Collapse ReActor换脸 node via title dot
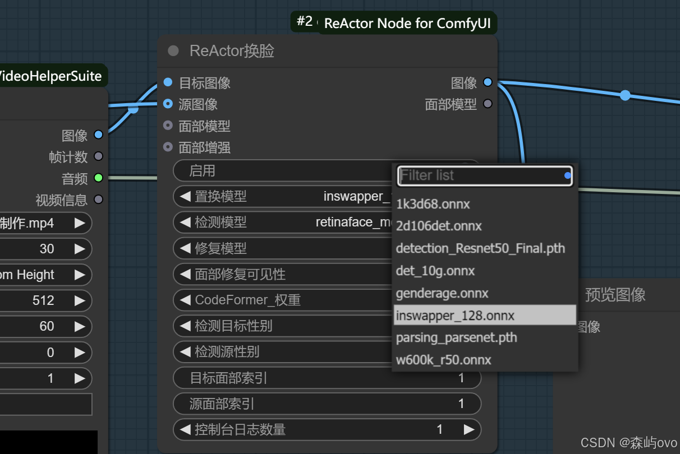The height and width of the screenshot is (454, 680). point(173,51)
